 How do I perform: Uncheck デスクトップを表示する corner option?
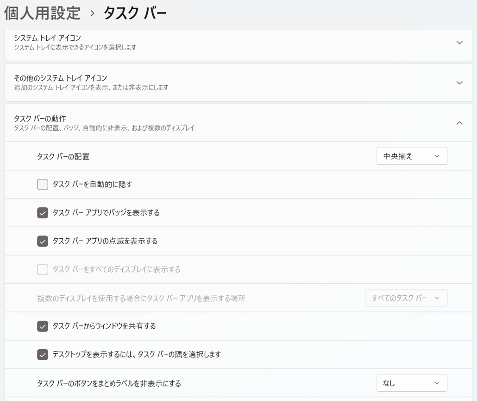point(42,355)
